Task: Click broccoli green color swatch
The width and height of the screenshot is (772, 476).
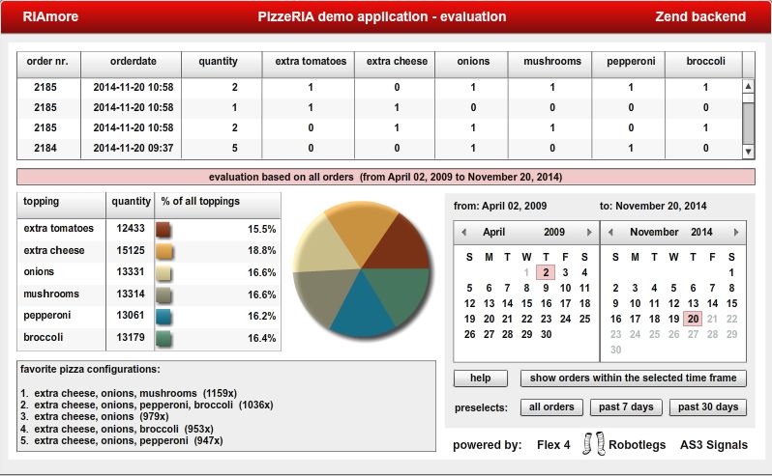Action: [x=163, y=339]
